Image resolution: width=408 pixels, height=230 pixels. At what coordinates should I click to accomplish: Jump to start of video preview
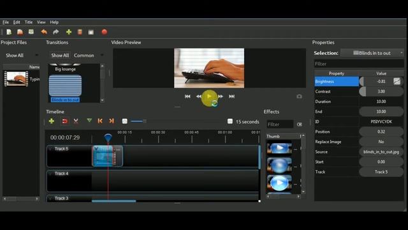click(187, 96)
